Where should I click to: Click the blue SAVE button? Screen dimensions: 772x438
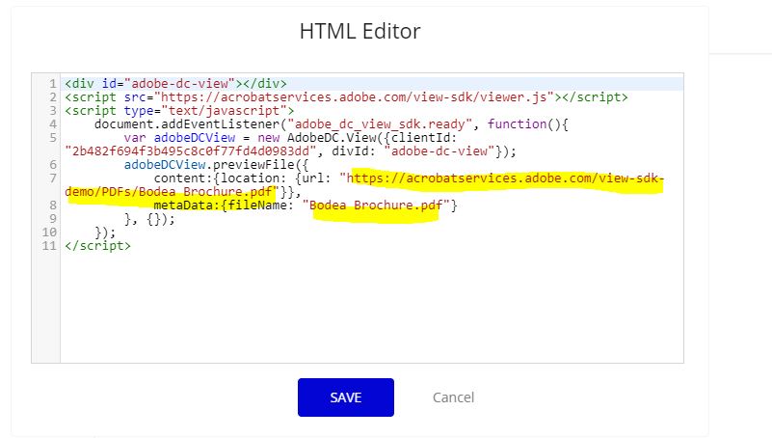[346, 397]
